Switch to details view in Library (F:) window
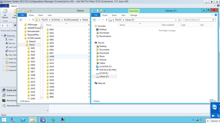The width and height of the screenshot is (220, 123). point(212,101)
